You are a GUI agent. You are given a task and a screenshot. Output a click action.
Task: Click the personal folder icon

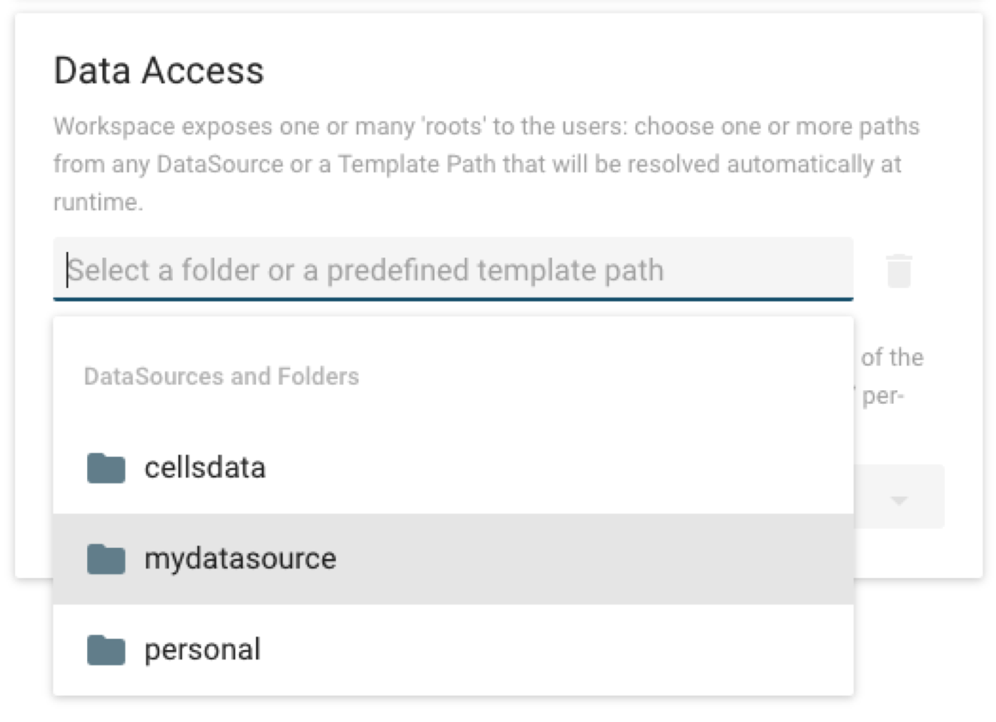pos(106,650)
